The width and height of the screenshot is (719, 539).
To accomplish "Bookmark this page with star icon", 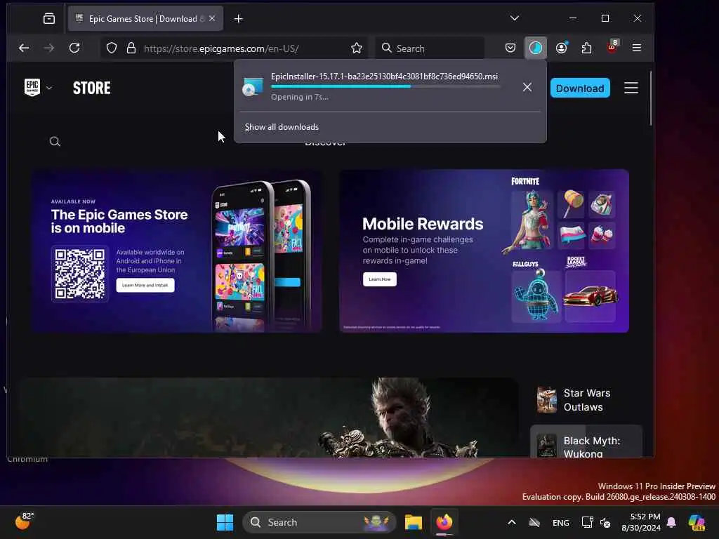I will coord(356,48).
